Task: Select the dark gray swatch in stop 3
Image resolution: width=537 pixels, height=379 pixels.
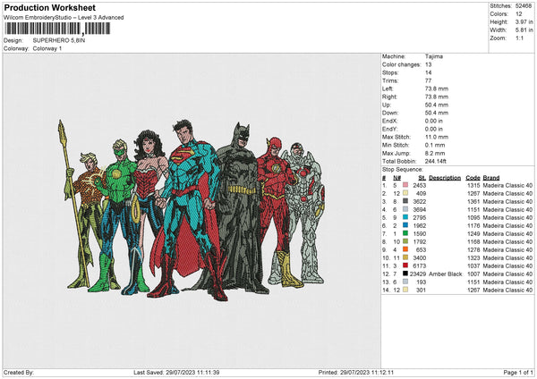Action: [406, 201]
